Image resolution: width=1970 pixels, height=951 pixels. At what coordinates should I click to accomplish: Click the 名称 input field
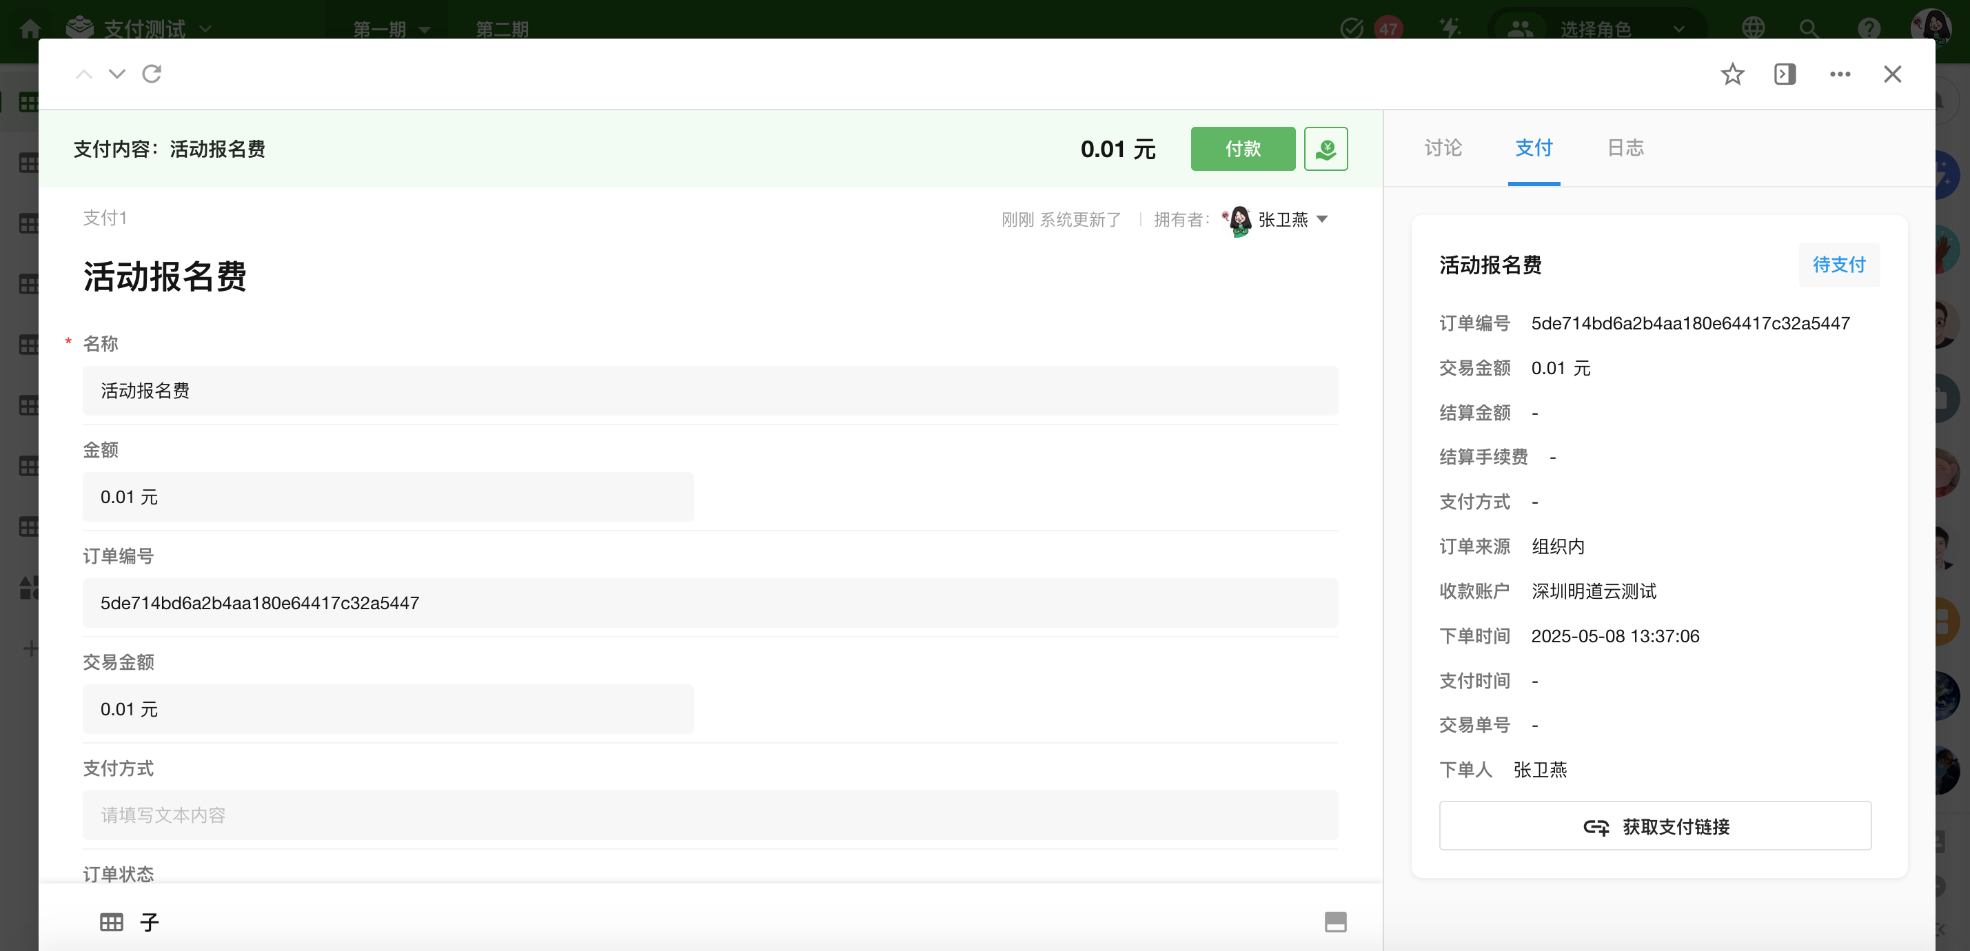pos(710,391)
